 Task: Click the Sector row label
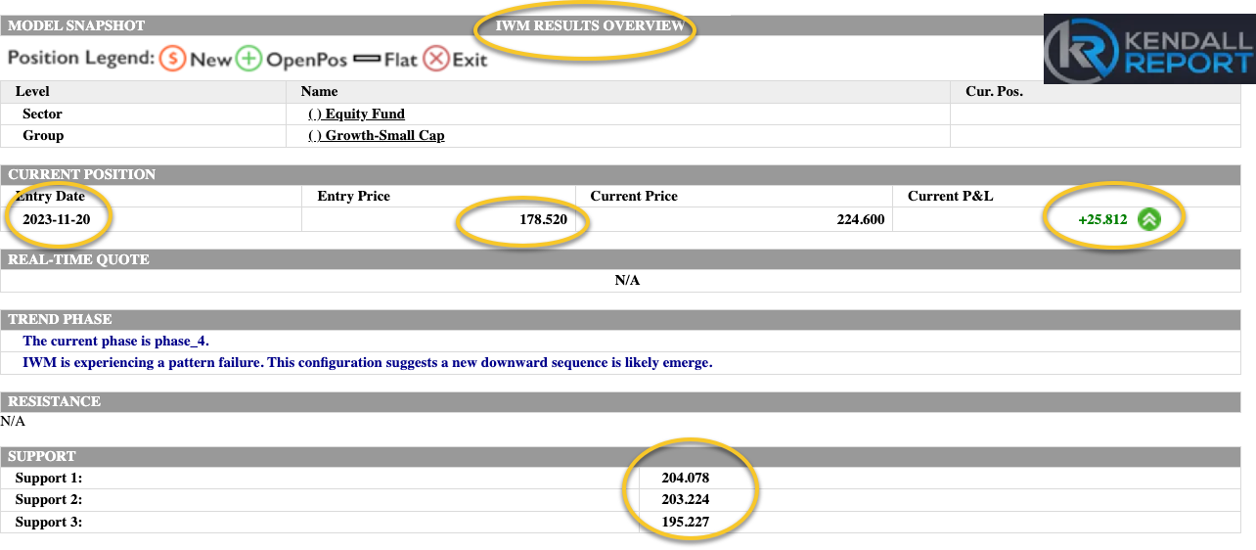tap(42, 114)
